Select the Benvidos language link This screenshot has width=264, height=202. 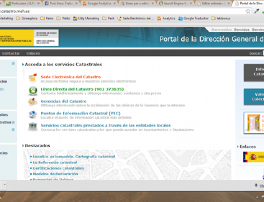click(x=242, y=30)
